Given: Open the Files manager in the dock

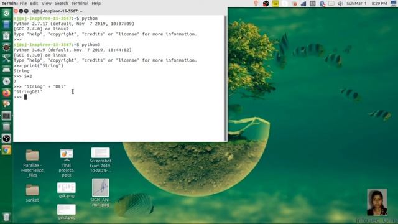Looking at the screenshot, I should [x=6, y=25].
